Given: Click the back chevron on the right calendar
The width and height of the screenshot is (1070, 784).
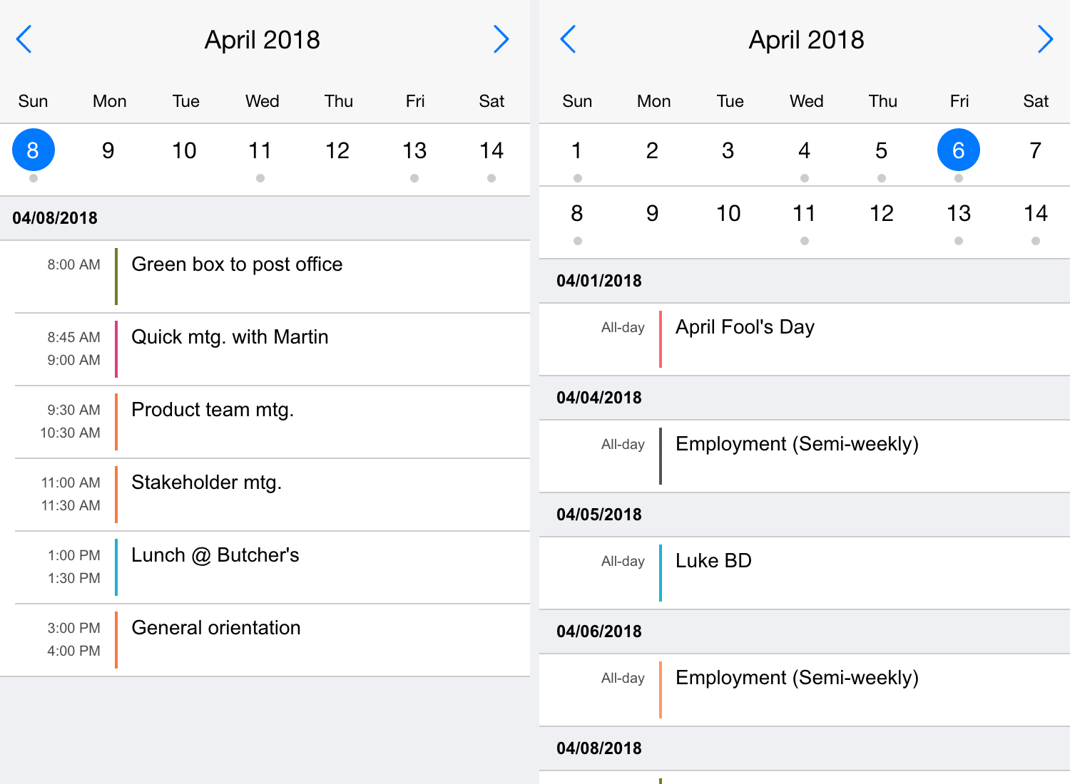Looking at the screenshot, I should [x=568, y=39].
